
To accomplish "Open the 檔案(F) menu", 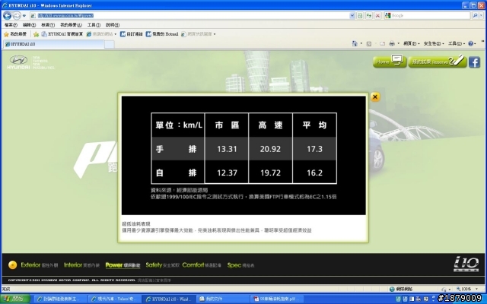I will click(x=11, y=25).
